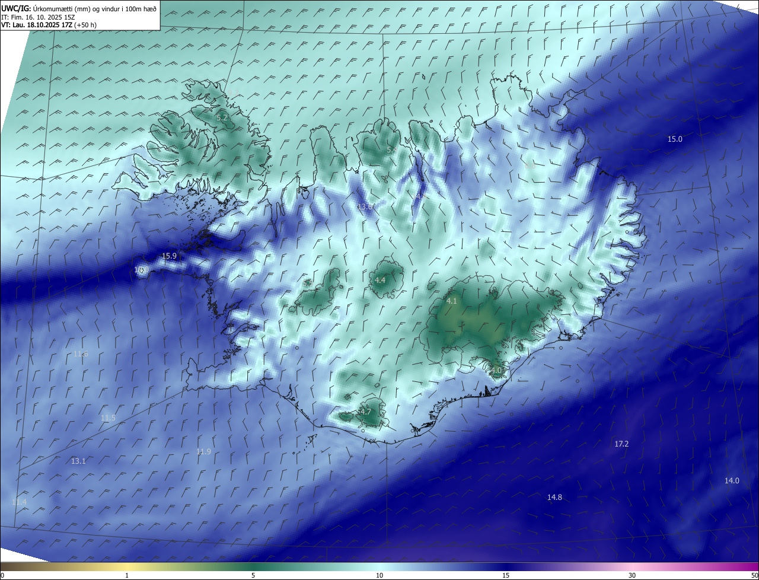Click the UWC/IG Úrkomumætti title line

(79, 8)
